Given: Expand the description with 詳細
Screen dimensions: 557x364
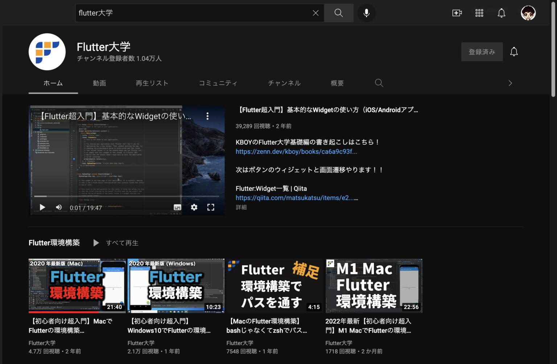Looking at the screenshot, I should (x=241, y=207).
